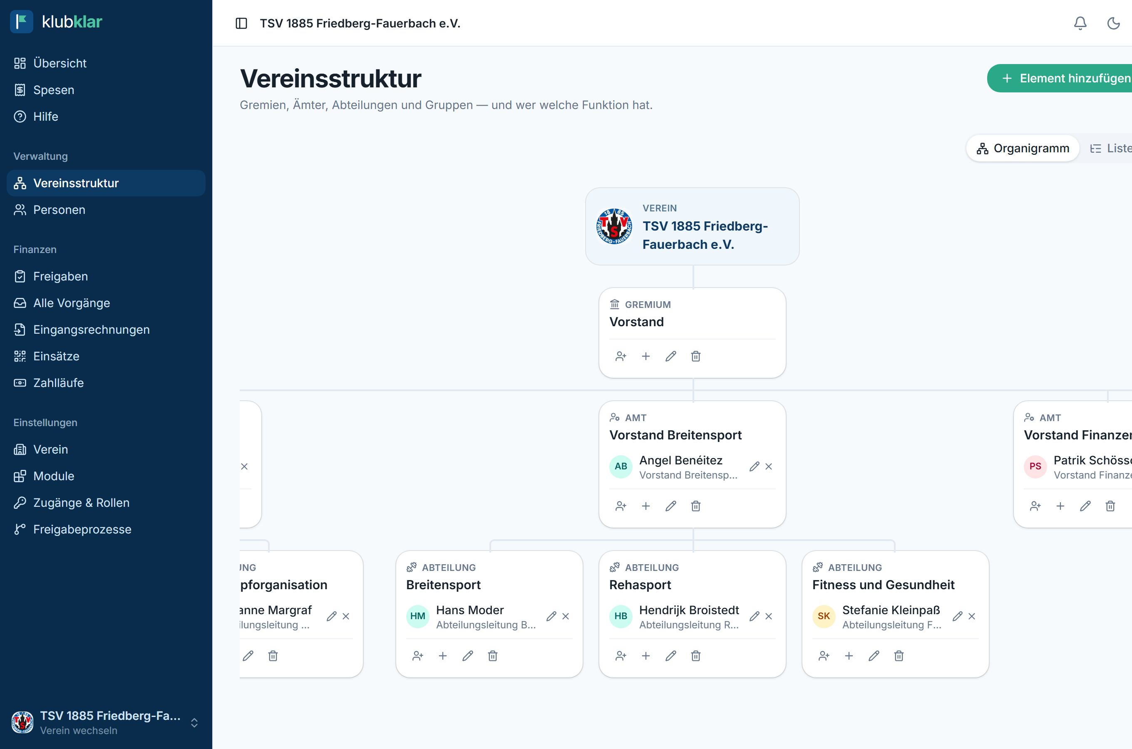Remove Angel Benéitez from Vorstand Breitensport

pyautogui.click(x=769, y=467)
